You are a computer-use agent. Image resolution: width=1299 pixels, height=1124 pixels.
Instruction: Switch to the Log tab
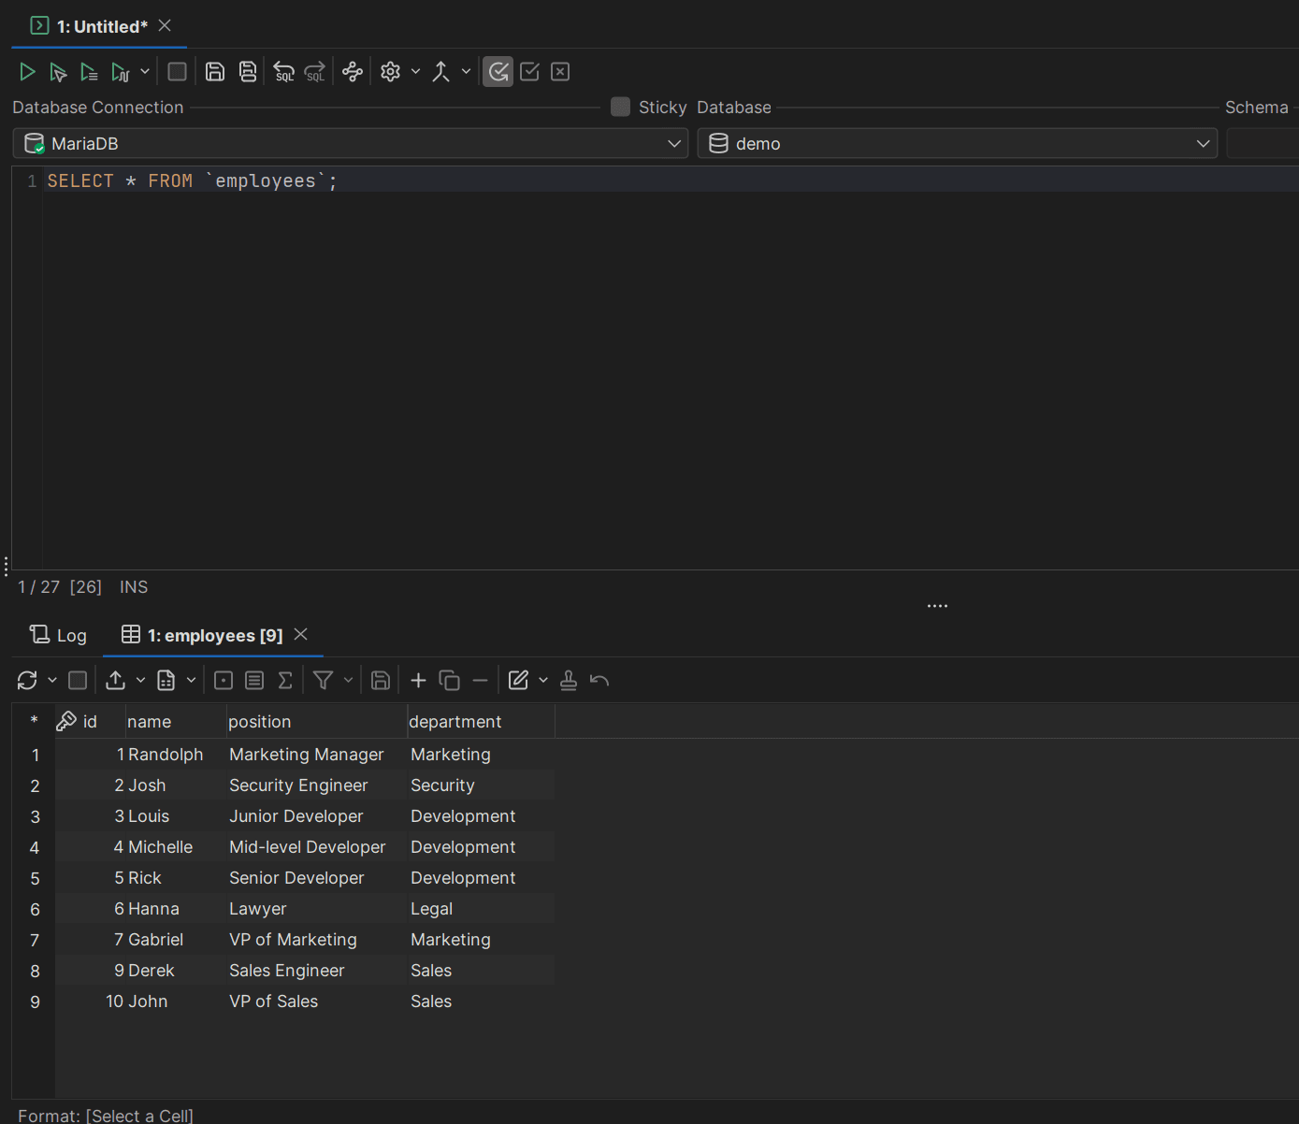coord(58,635)
